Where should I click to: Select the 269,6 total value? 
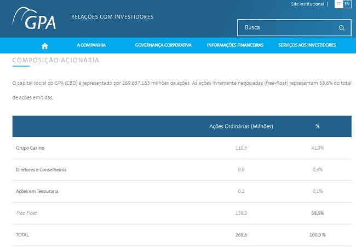(x=241, y=235)
